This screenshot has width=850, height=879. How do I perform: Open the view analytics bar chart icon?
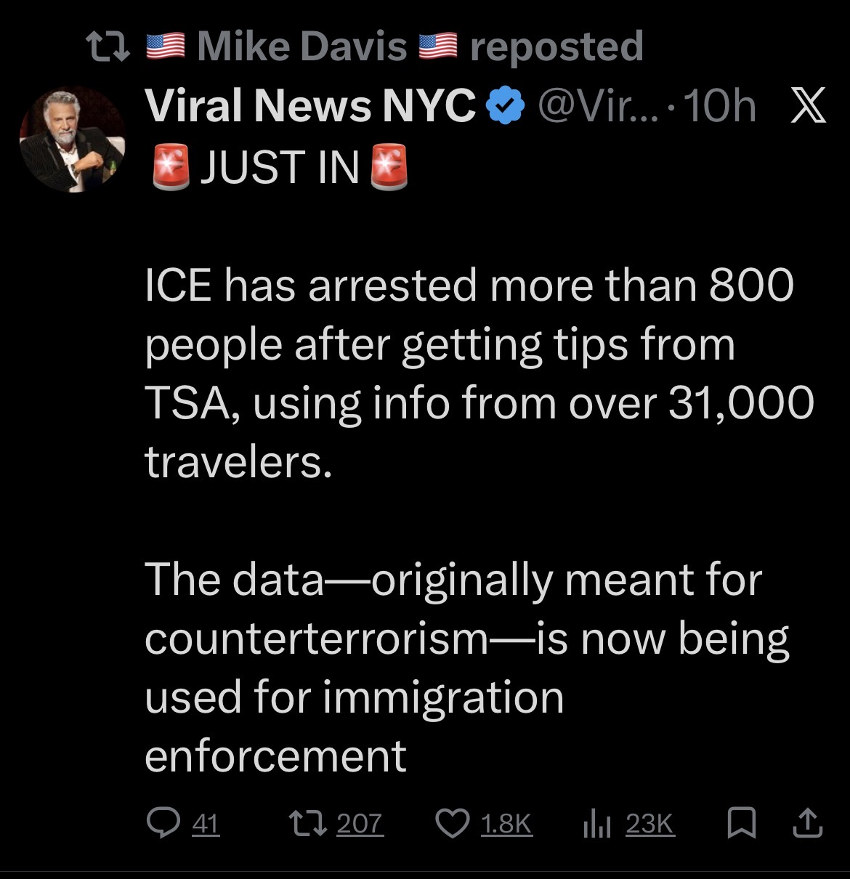click(596, 823)
